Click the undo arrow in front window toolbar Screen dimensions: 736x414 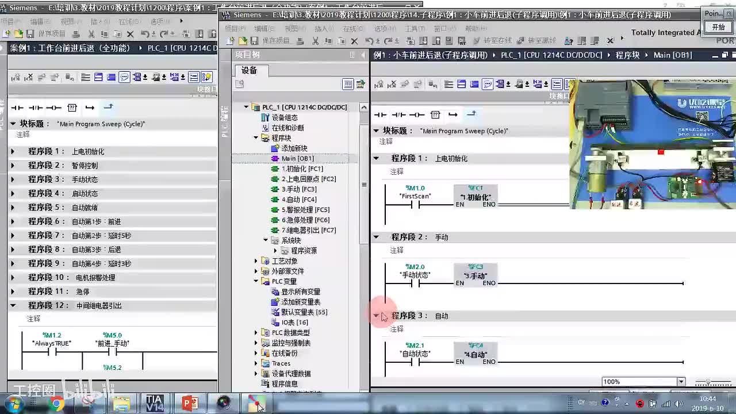point(370,41)
